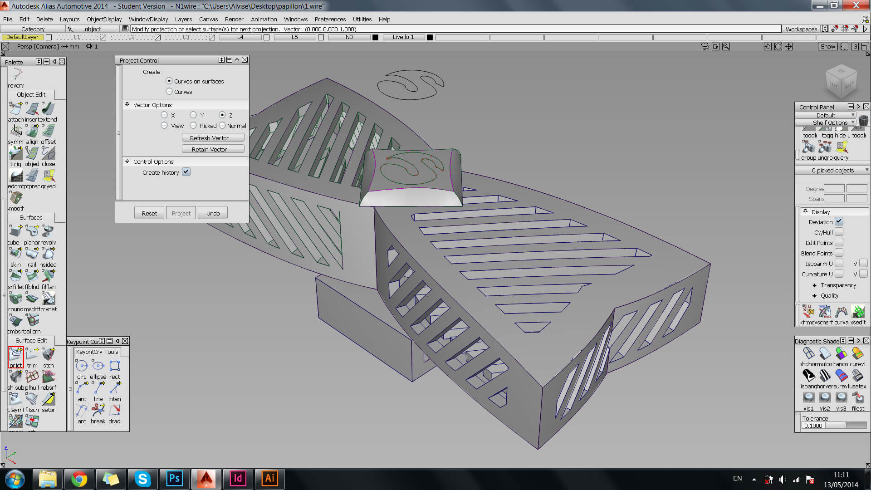The width and height of the screenshot is (871, 490).
Task: Choose the X vector option
Action: pos(164,115)
